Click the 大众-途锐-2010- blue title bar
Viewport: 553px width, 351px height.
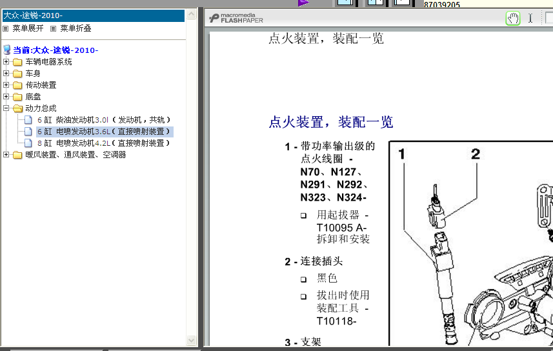coord(94,16)
